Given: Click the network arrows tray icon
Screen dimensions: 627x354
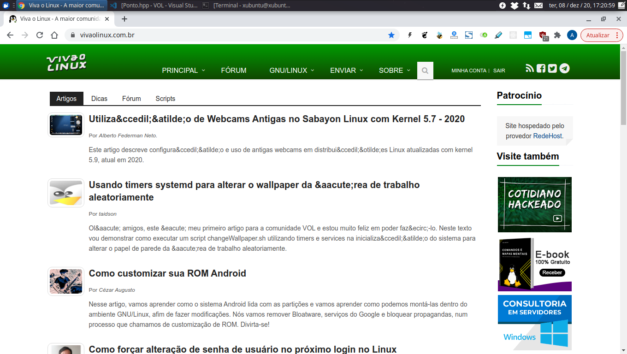Looking at the screenshot, I should click(526, 6).
